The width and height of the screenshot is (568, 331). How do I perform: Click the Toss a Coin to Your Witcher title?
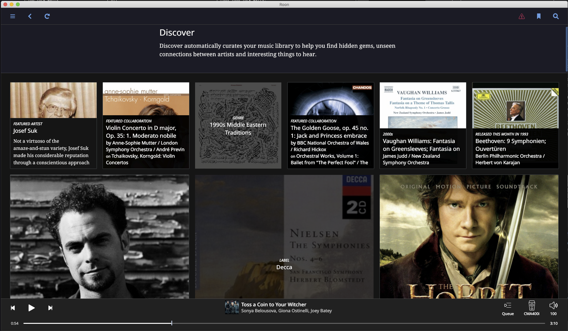click(x=274, y=304)
